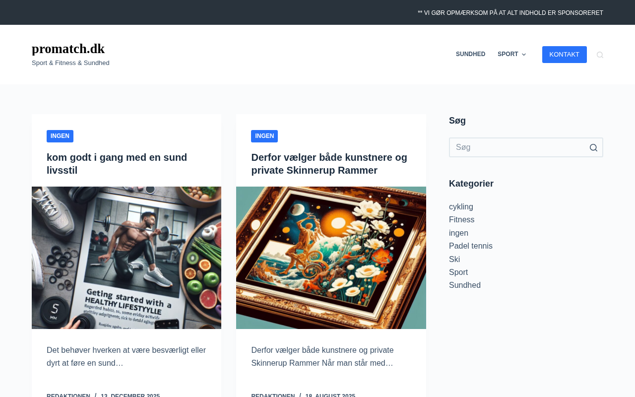Open the cykling category
The width and height of the screenshot is (635, 397).
461,207
